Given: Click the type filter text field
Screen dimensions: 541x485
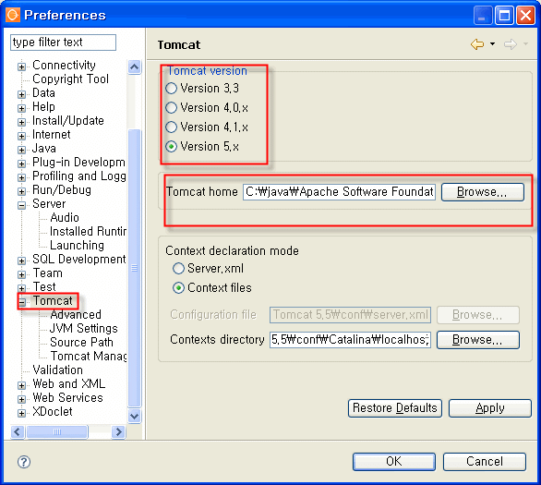Looking at the screenshot, I should (x=63, y=42).
